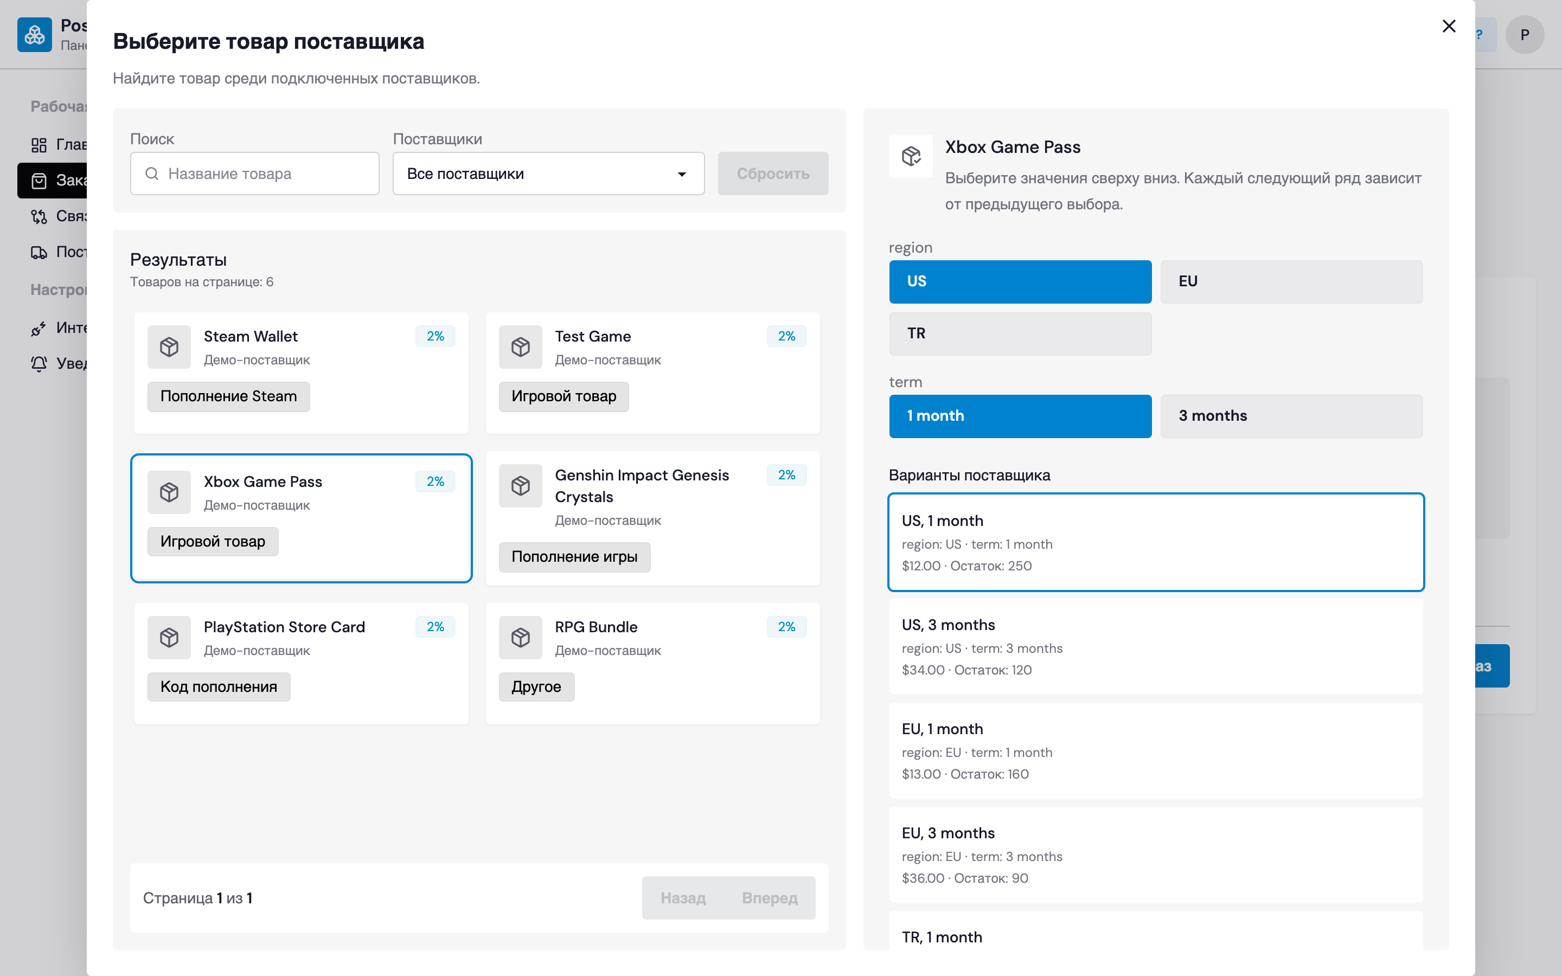Viewport: 1562px width, 976px height.
Task: Open the user avatar P
Action: (x=1525, y=34)
